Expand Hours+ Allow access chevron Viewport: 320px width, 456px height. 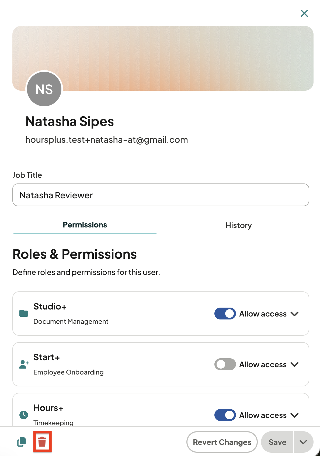(x=295, y=415)
